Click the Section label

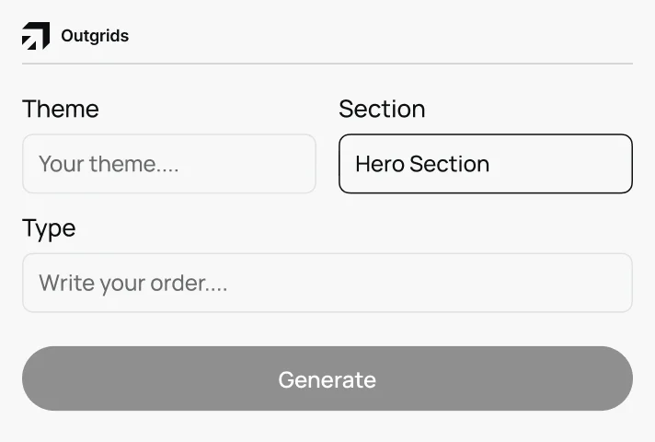point(382,109)
